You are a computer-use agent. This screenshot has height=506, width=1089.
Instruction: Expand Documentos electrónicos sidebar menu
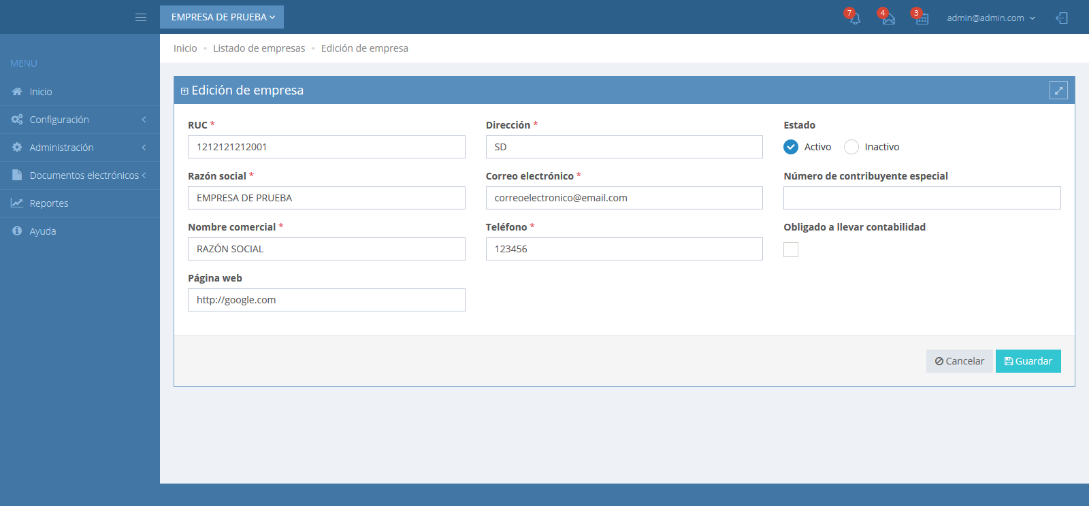(84, 175)
